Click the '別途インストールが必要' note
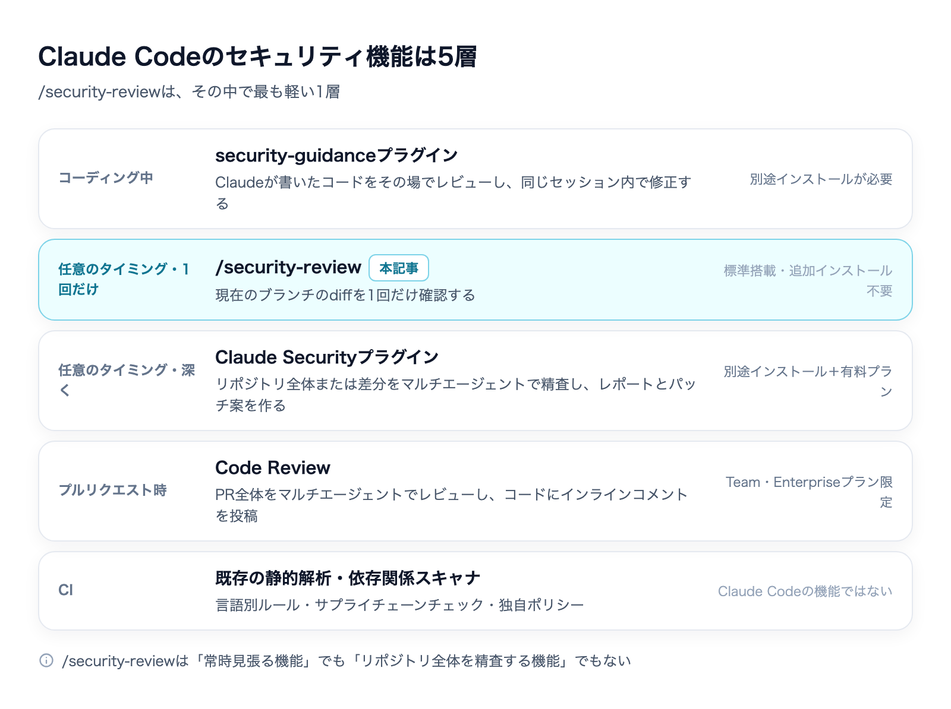The image size is (951, 709). point(821,179)
